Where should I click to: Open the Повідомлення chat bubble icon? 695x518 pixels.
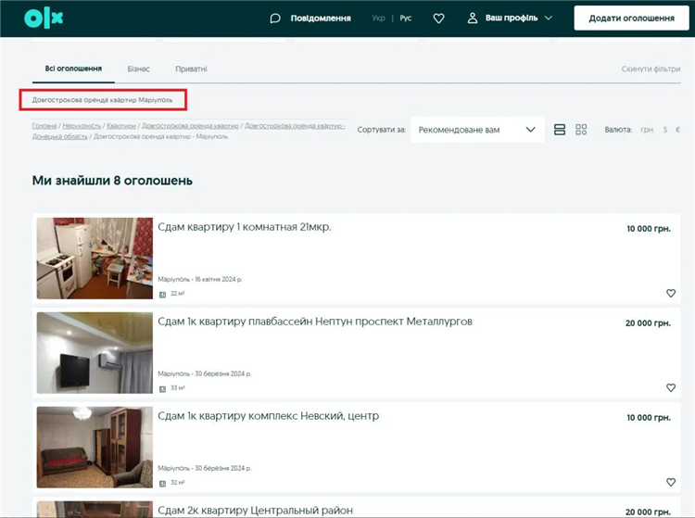pyautogui.click(x=275, y=19)
